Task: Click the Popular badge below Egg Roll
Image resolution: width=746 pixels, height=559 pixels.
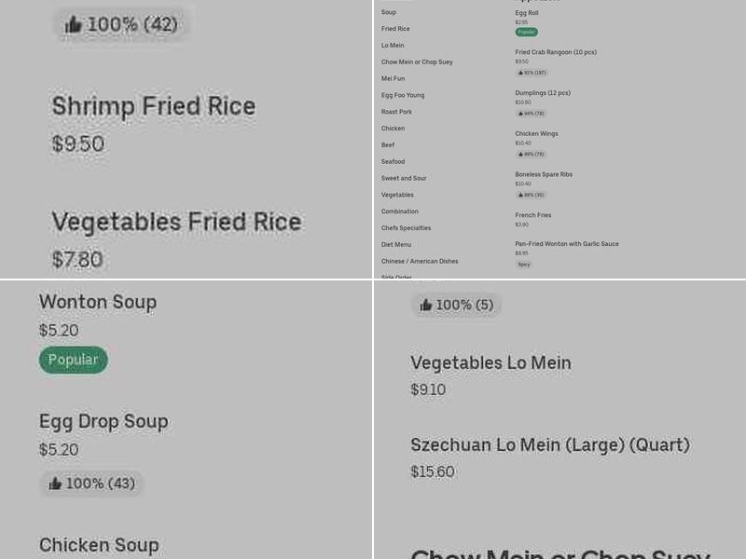Action: coord(526,32)
